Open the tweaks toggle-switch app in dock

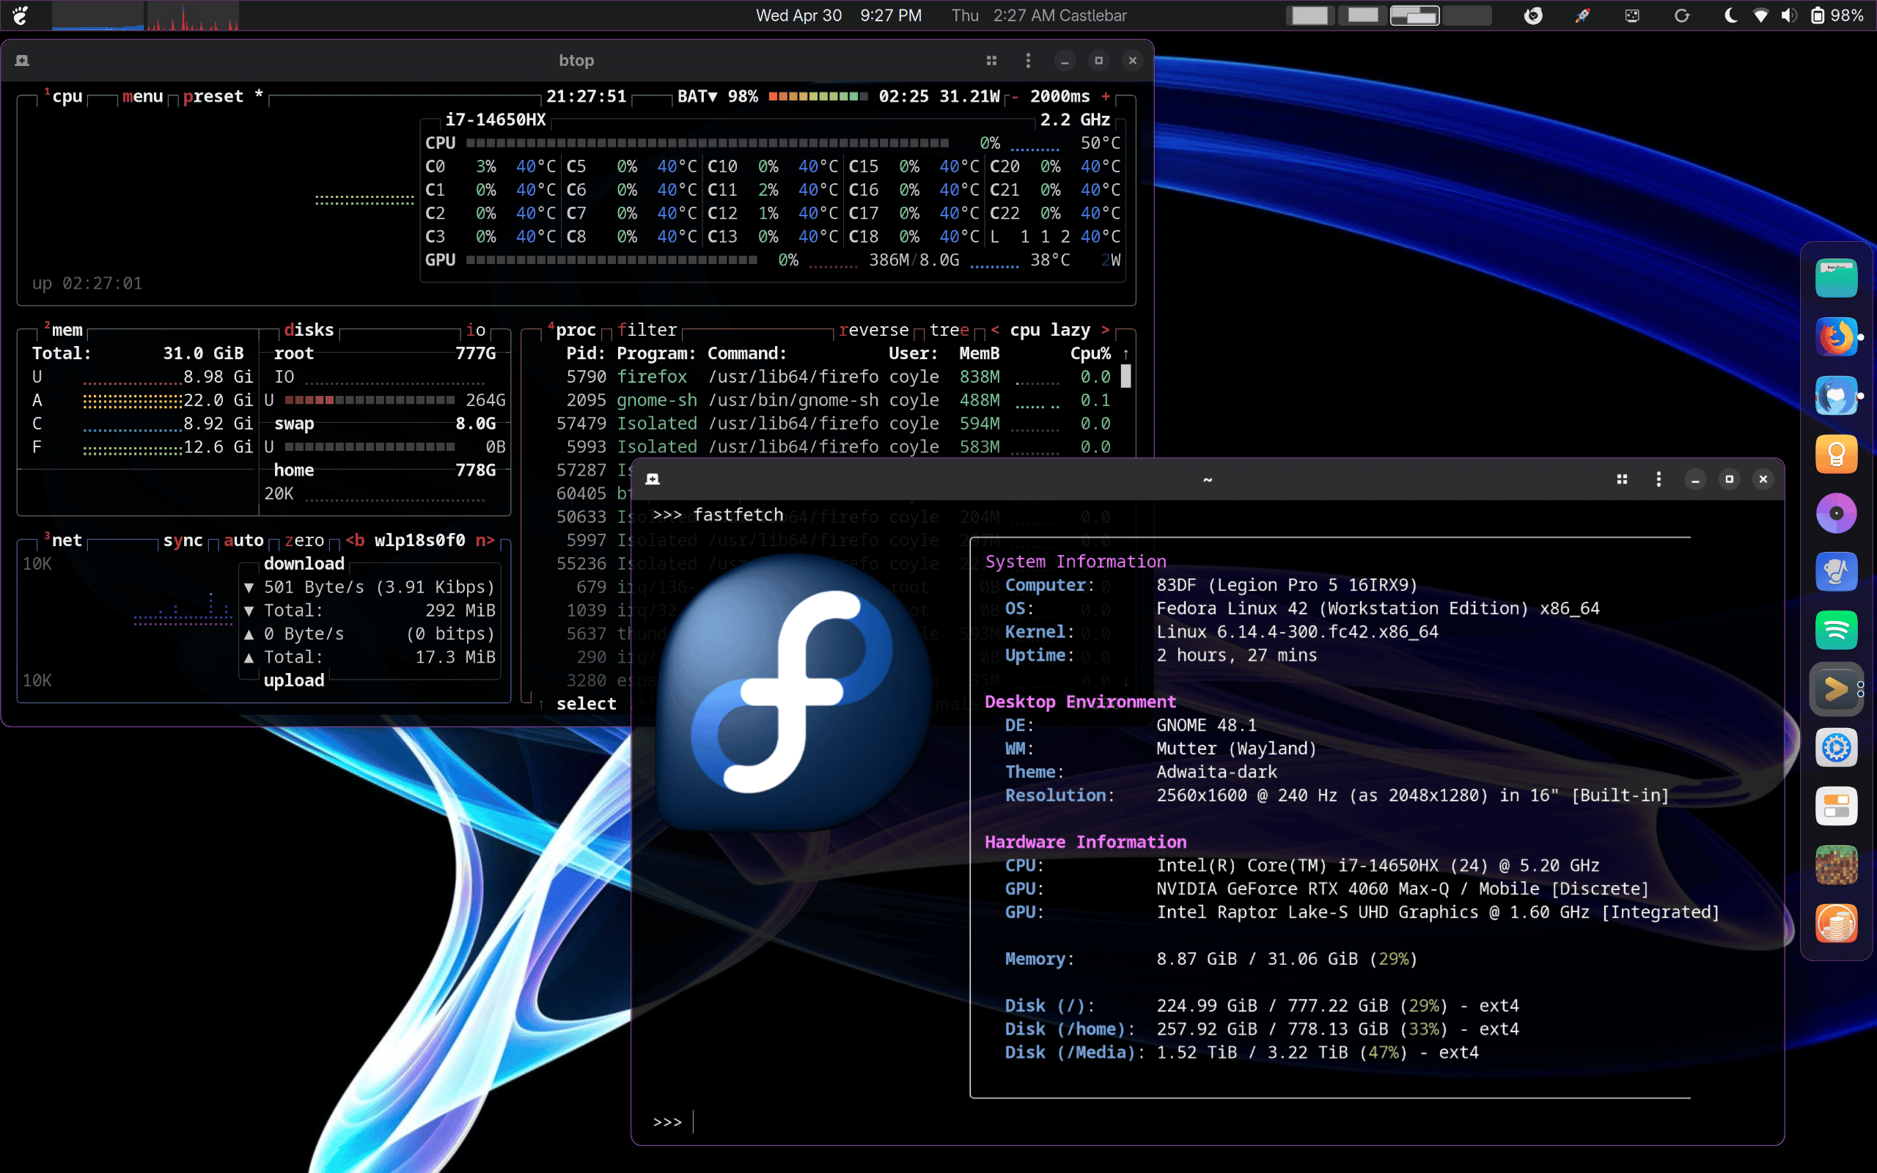coord(1836,806)
